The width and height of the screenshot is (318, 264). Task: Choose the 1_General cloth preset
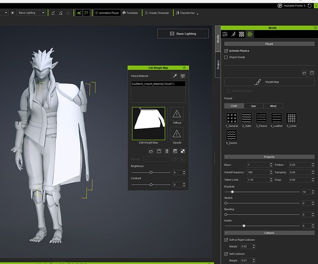pyautogui.click(x=232, y=118)
